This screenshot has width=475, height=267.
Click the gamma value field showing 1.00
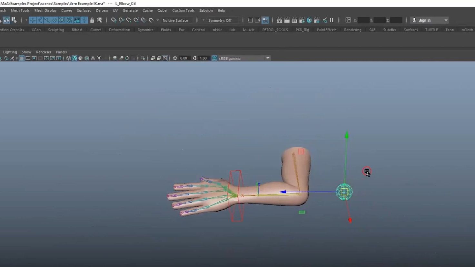click(203, 58)
